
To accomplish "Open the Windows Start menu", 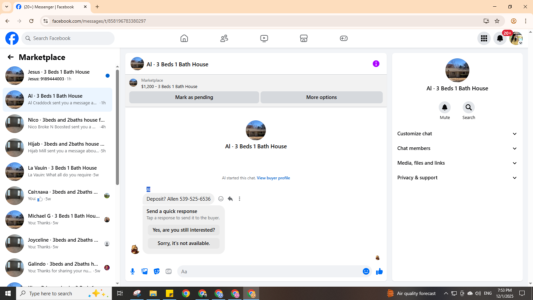I will pos(8,293).
